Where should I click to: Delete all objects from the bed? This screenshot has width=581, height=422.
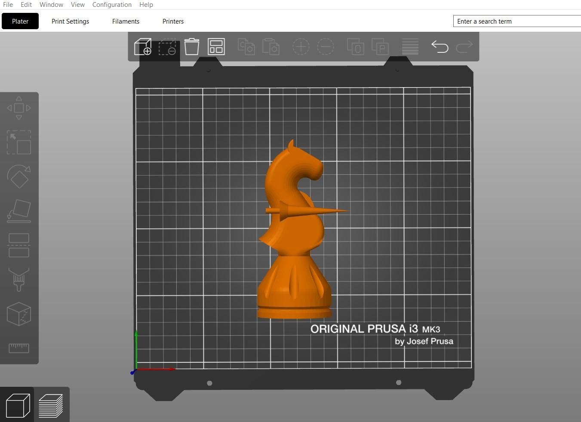click(x=192, y=46)
